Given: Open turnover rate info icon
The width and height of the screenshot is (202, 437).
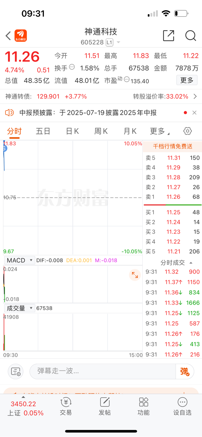Looking at the screenshot, I should click(x=72, y=67).
